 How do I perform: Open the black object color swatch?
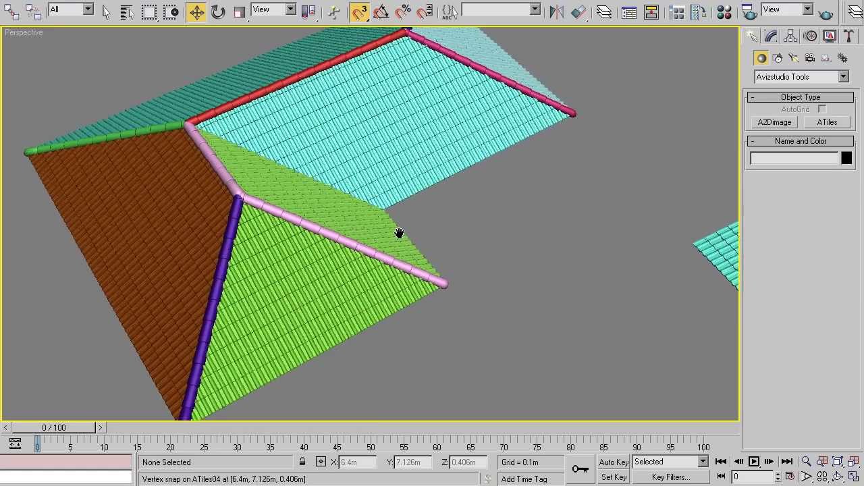(846, 159)
